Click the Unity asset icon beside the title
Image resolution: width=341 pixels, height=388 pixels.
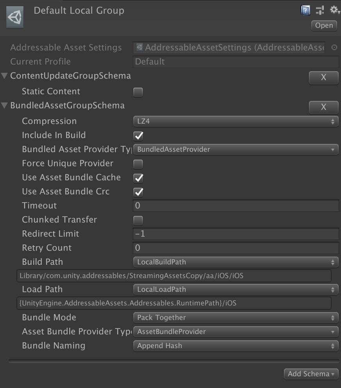[x=15, y=18]
